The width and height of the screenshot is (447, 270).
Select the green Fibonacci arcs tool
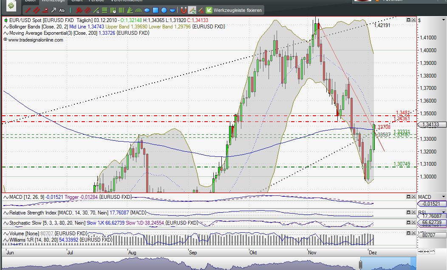point(139,11)
